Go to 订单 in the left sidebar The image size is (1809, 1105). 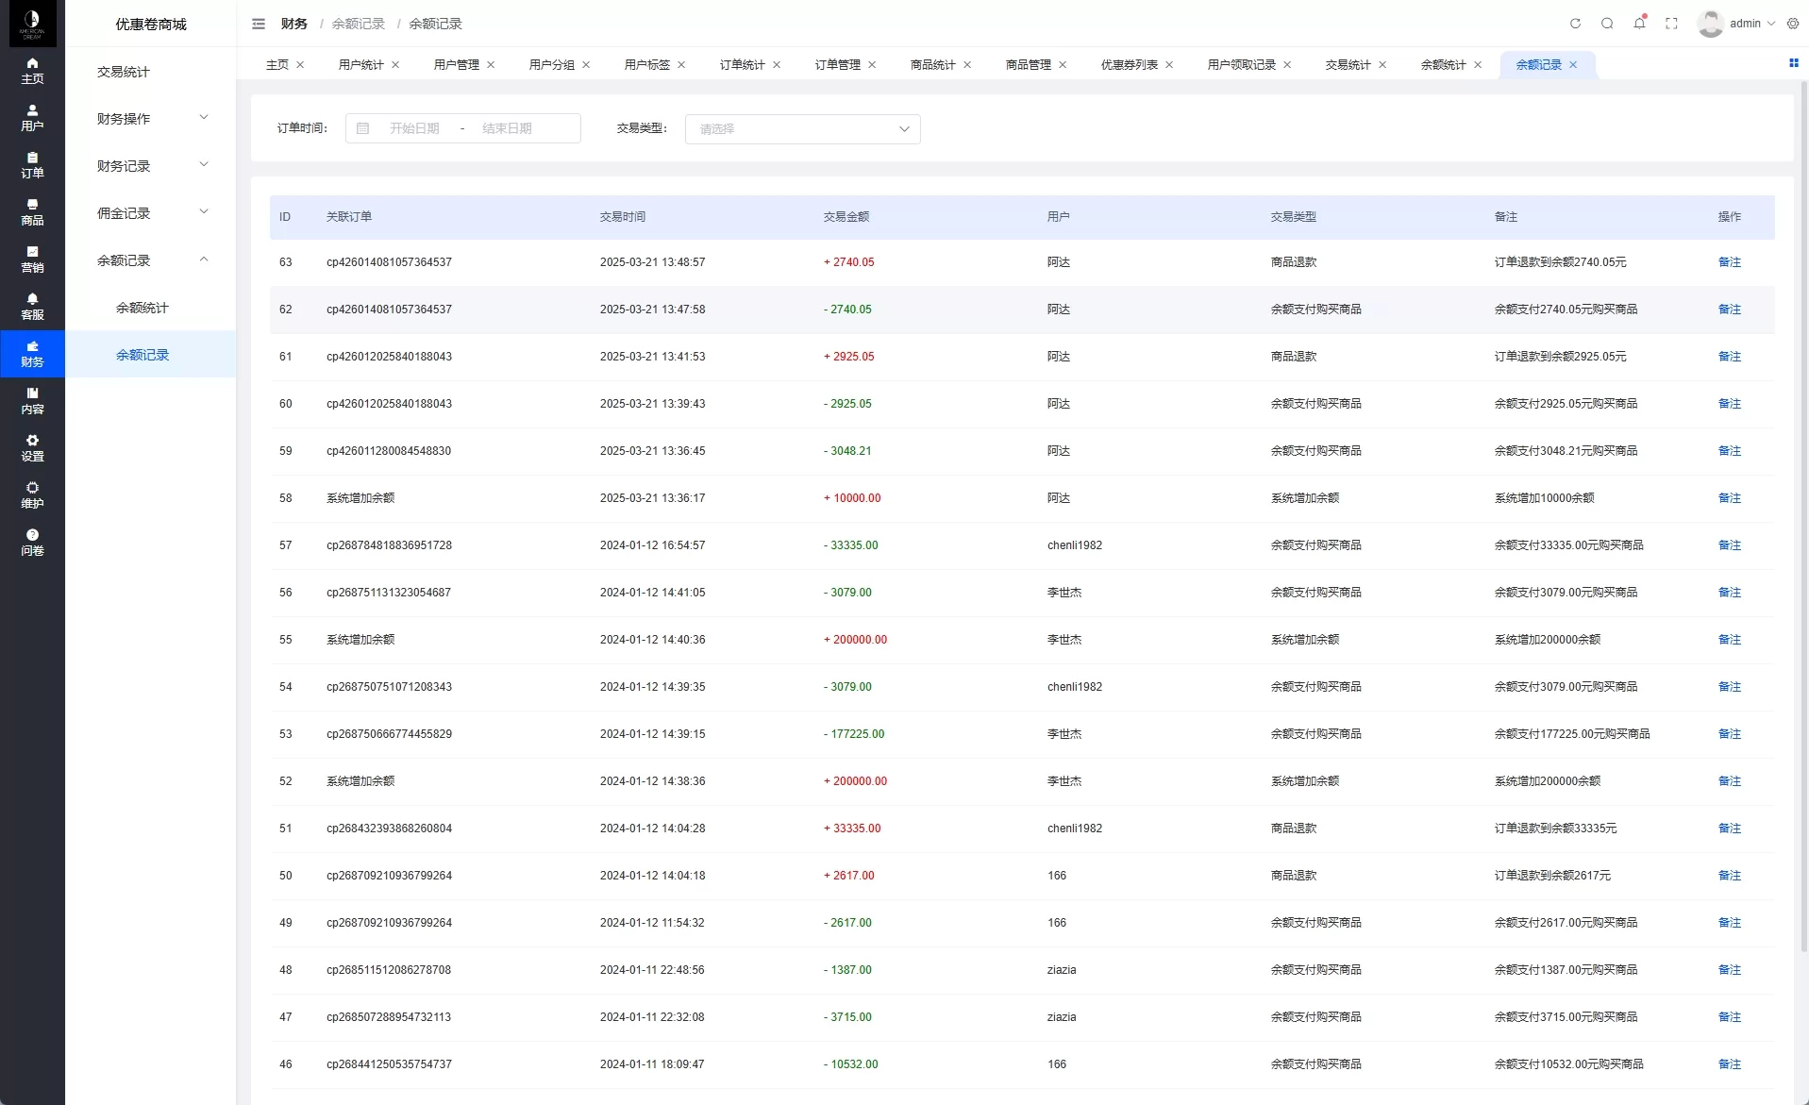pyautogui.click(x=32, y=165)
